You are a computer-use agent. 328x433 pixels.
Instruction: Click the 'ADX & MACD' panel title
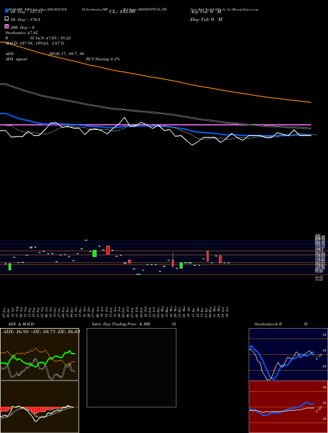click(21, 324)
